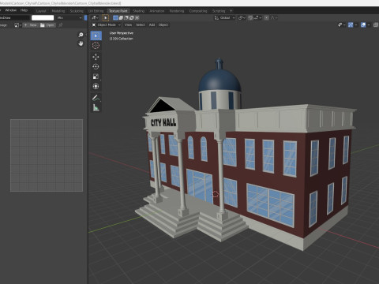Toggle viewport overlays display
Screen dimensions: 379x284
(363, 24)
